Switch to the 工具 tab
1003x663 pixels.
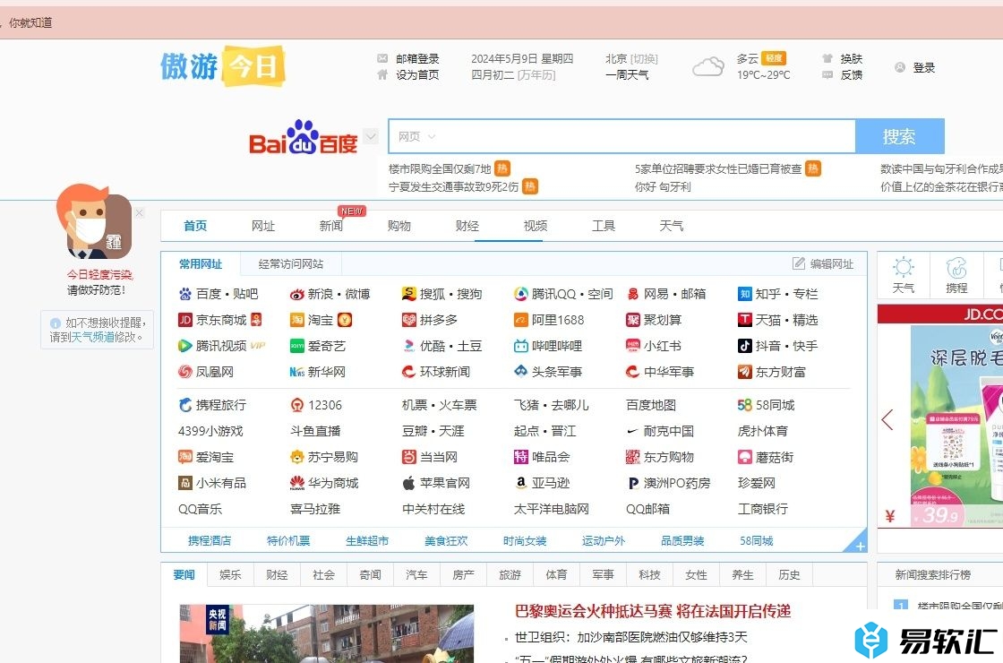tap(604, 226)
